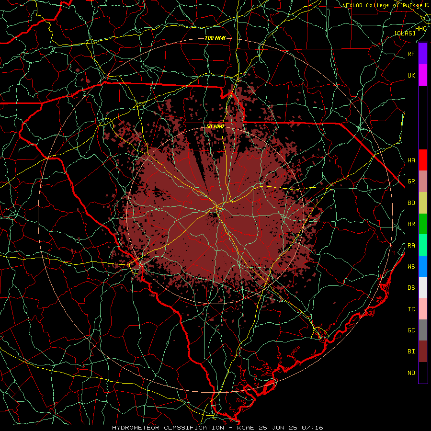
Task: Select the gray GC legend swatch
Action: coord(423,330)
